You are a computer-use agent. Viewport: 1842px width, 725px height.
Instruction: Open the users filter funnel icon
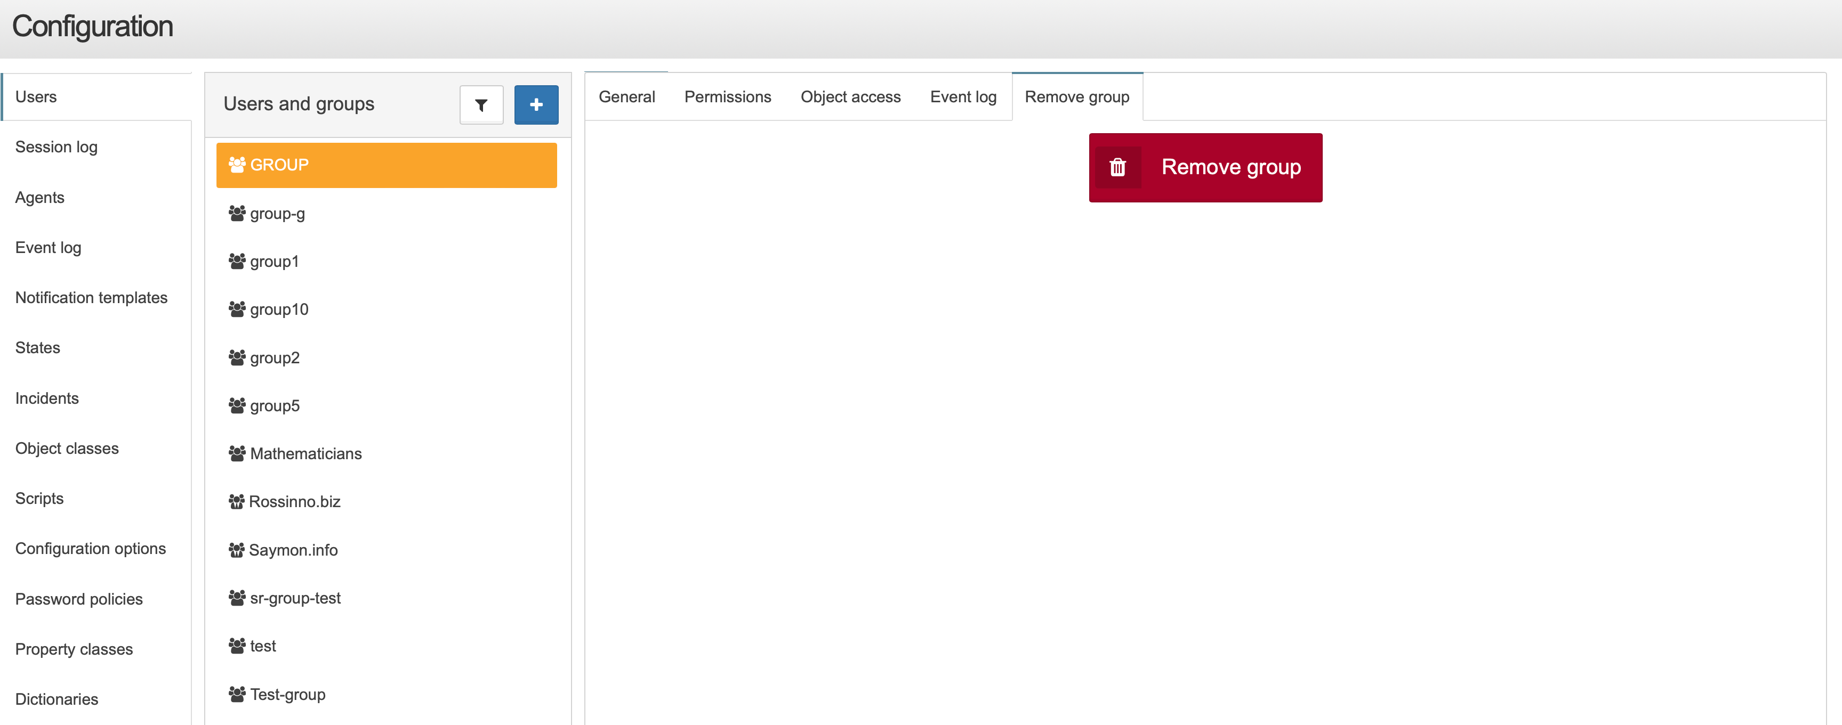pos(481,105)
